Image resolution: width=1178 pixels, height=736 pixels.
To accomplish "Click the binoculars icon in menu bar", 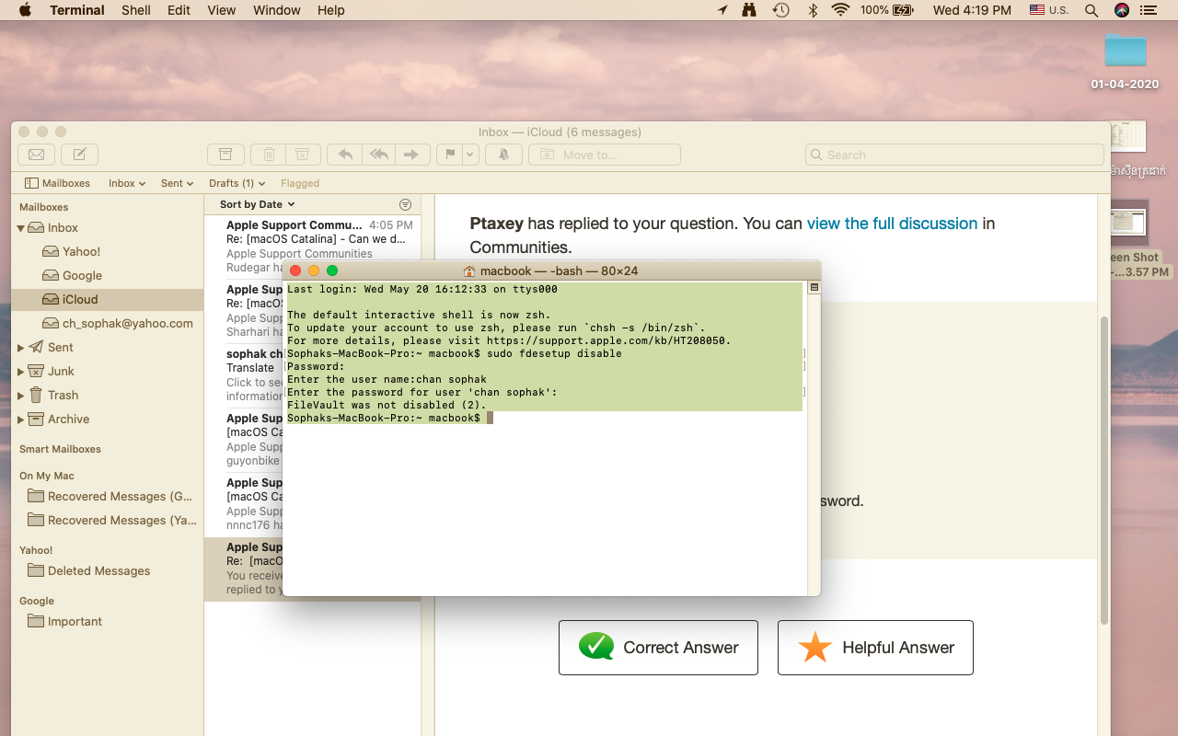I will point(750,10).
